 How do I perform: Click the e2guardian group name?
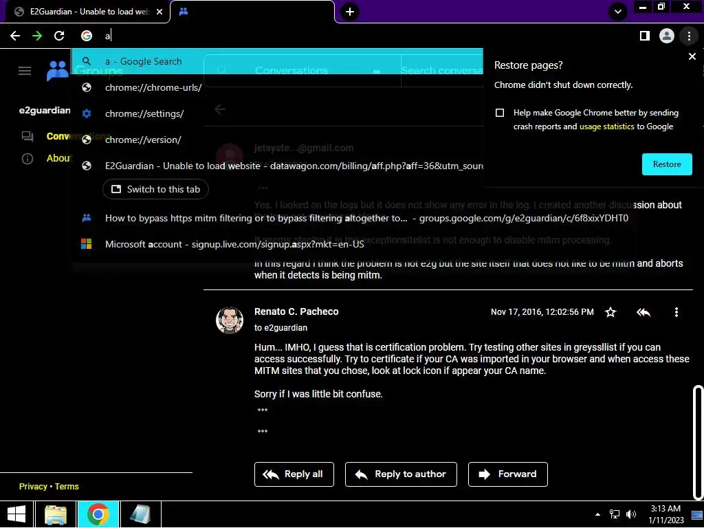pyautogui.click(x=45, y=111)
